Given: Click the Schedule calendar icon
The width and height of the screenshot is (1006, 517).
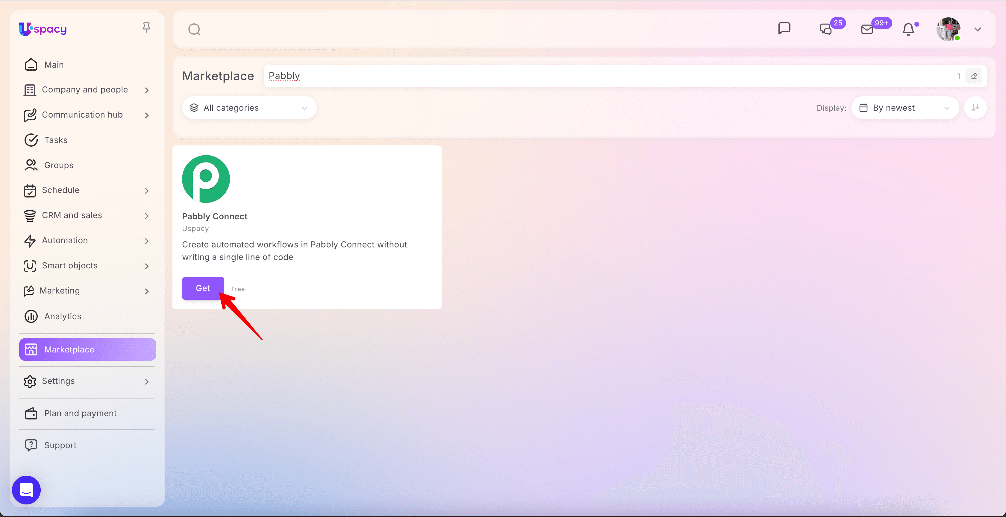Looking at the screenshot, I should tap(30, 190).
